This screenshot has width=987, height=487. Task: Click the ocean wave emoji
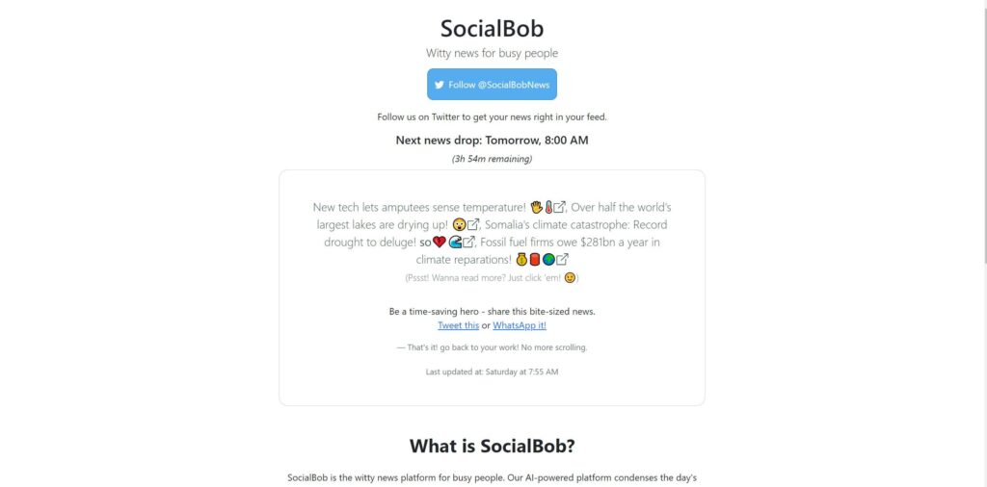pyautogui.click(x=455, y=242)
